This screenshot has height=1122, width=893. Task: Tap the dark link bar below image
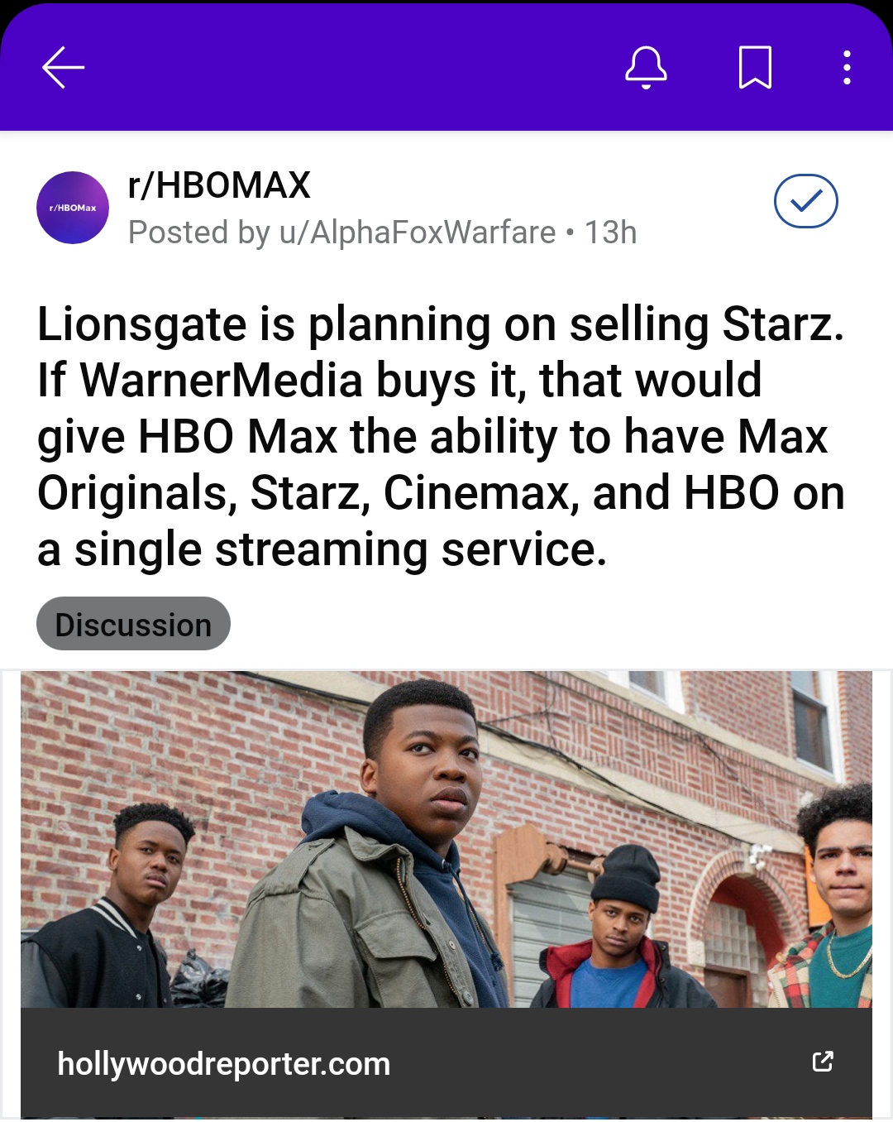click(x=446, y=1062)
